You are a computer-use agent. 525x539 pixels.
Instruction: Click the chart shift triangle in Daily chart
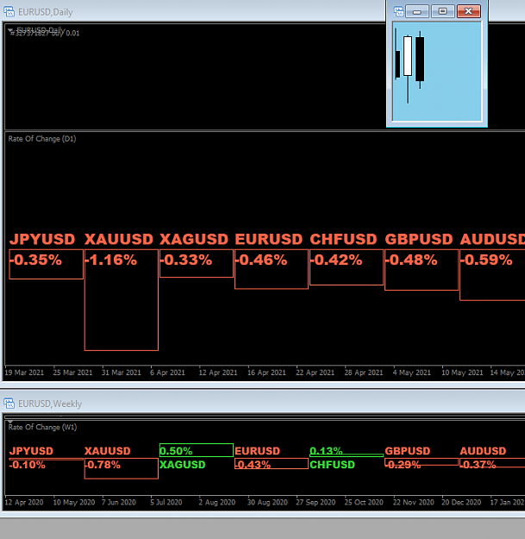pyautogui.click(x=10, y=30)
